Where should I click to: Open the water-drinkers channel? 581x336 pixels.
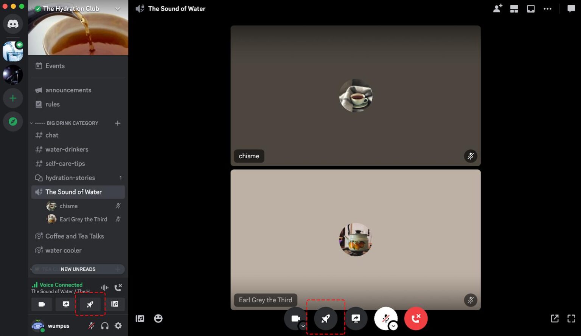click(67, 149)
